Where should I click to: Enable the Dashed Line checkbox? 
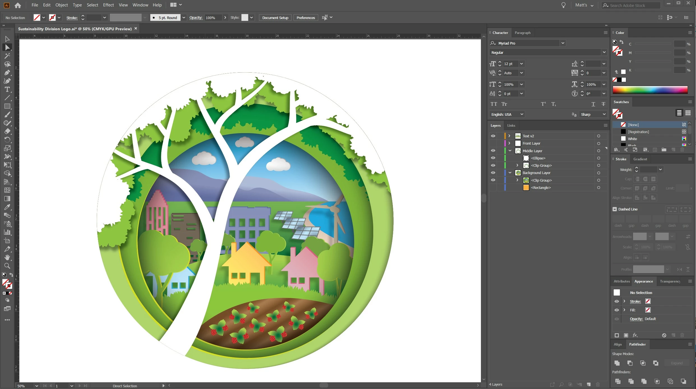click(x=615, y=209)
